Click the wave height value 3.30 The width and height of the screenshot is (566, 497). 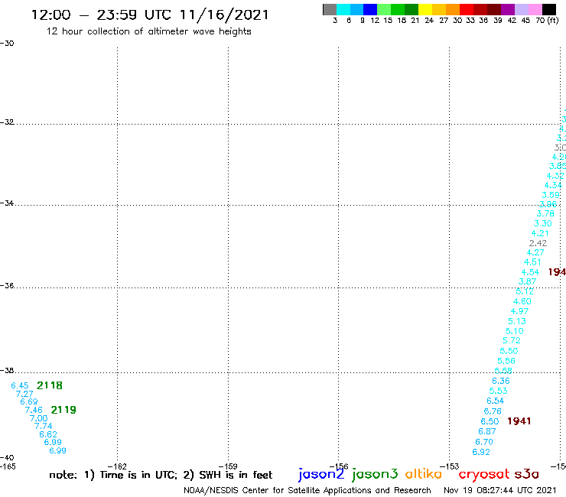543,223
